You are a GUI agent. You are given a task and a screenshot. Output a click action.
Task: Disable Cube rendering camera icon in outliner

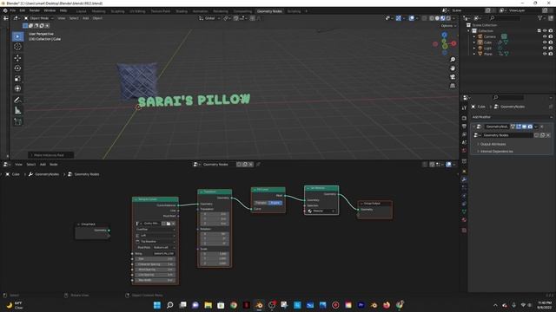coord(550,42)
